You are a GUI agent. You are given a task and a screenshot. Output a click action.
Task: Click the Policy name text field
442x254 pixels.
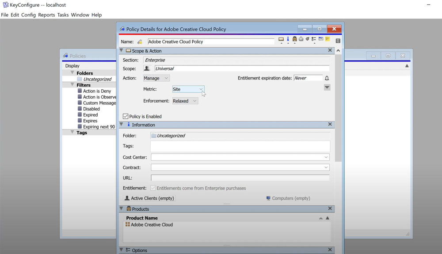[210, 42]
